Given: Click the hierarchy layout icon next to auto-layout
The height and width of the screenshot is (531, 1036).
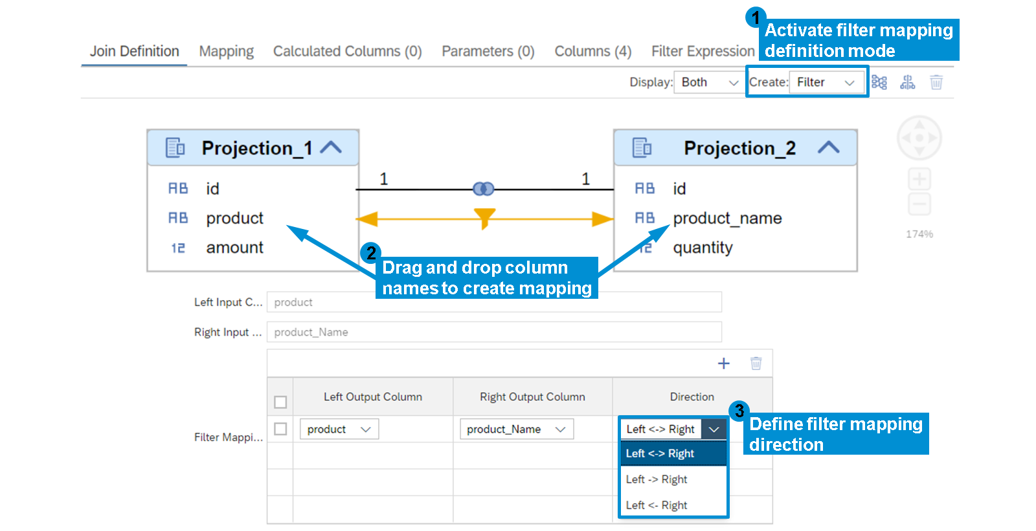Looking at the screenshot, I should 907,82.
